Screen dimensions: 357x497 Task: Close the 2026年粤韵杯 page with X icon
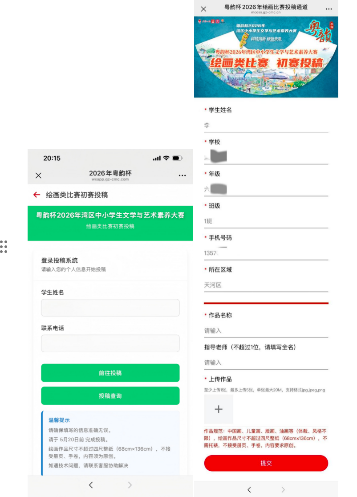[x=38, y=175]
